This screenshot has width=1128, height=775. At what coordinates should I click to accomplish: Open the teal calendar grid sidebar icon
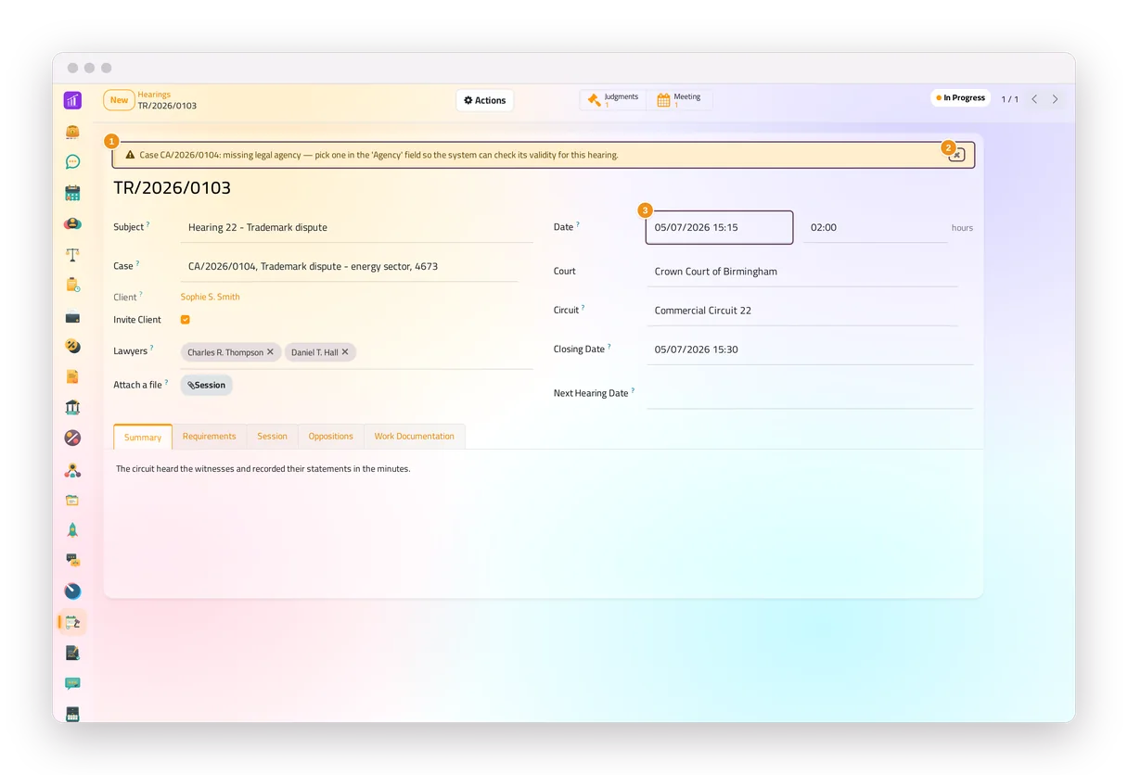pyautogui.click(x=72, y=193)
